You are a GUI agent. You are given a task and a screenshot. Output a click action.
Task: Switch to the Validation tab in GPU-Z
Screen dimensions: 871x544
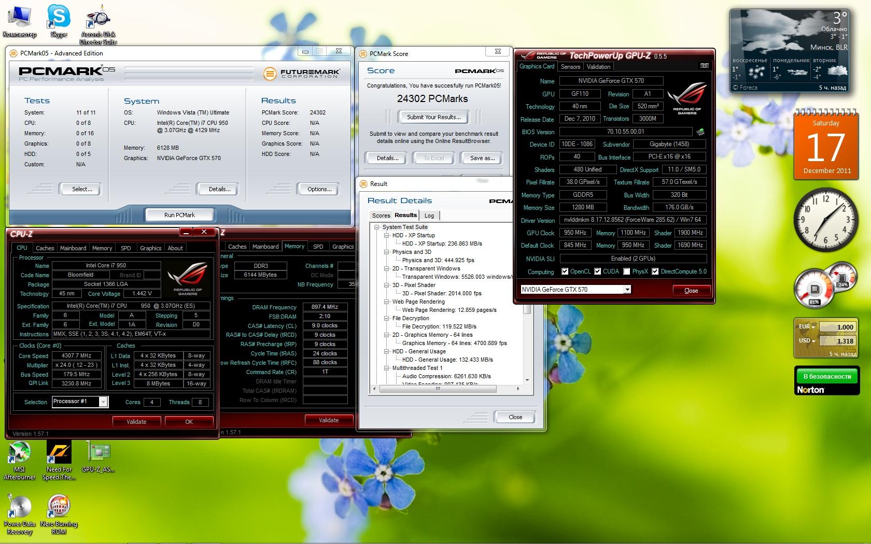click(598, 67)
